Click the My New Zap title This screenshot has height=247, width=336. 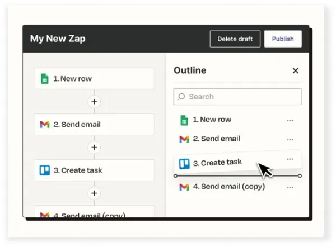58,39
